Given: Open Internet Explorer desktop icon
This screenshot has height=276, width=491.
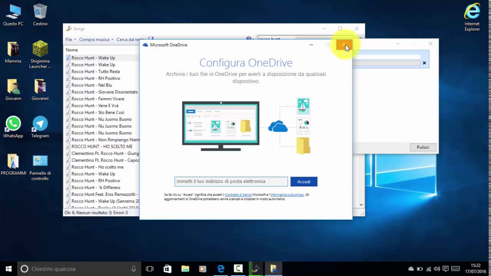Looking at the screenshot, I should [x=472, y=17].
